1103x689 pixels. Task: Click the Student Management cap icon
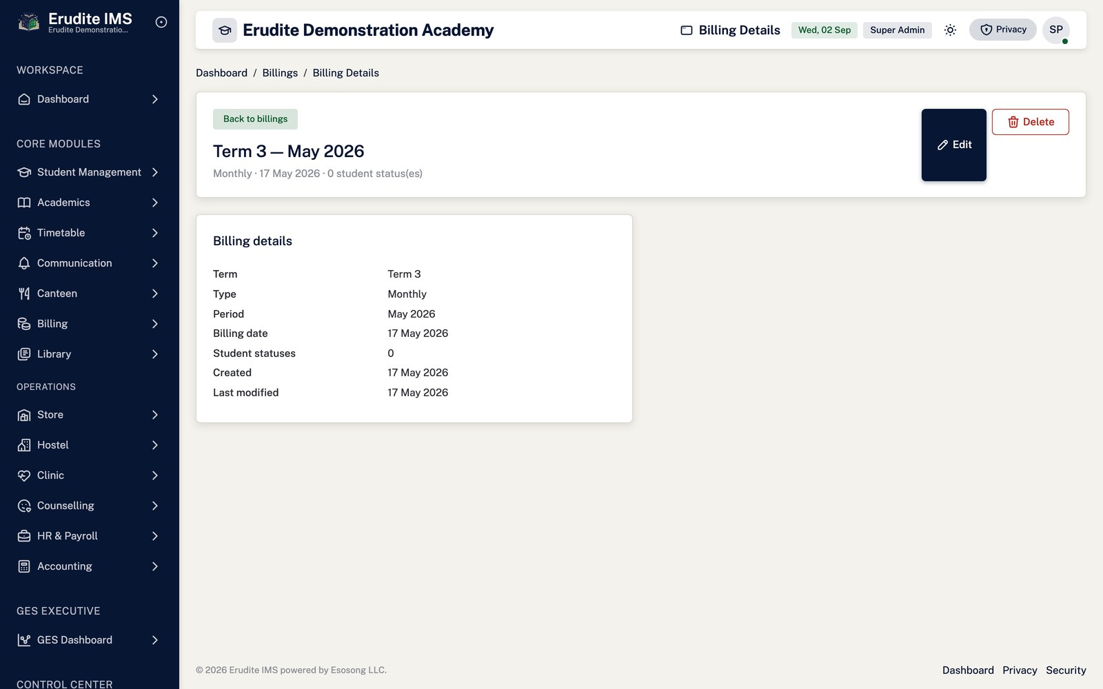click(24, 172)
